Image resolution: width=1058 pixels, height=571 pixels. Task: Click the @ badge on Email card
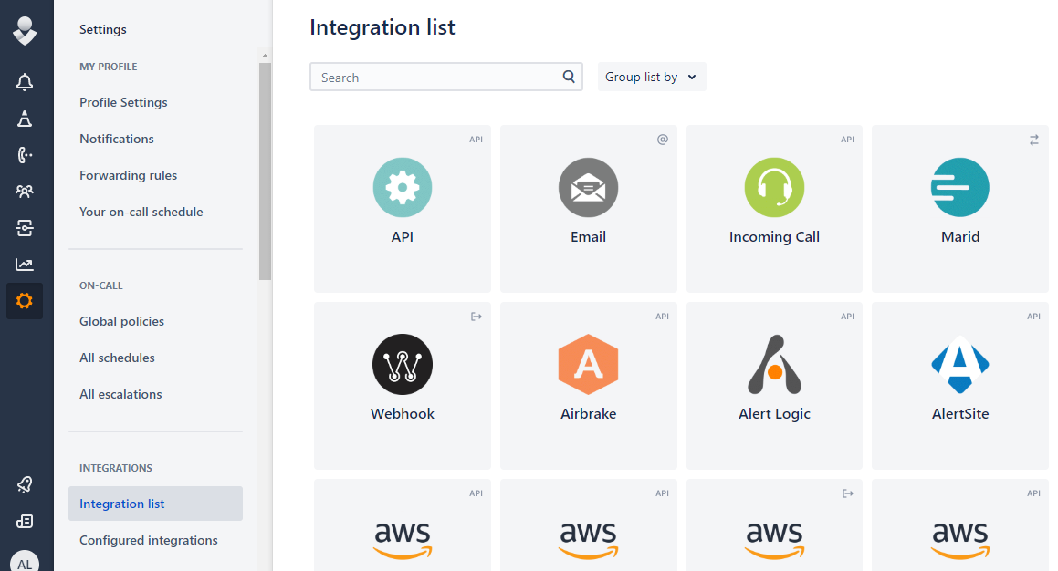click(663, 140)
